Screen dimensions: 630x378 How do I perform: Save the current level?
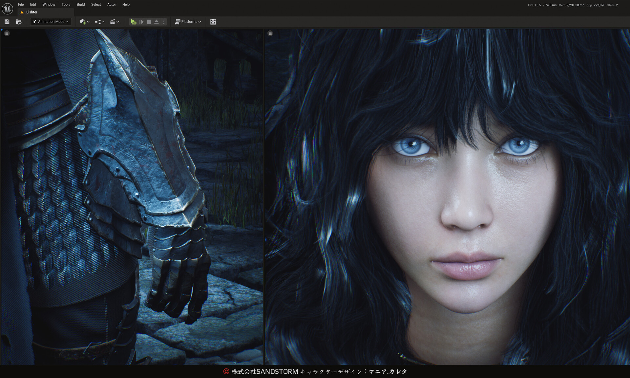coord(7,22)
